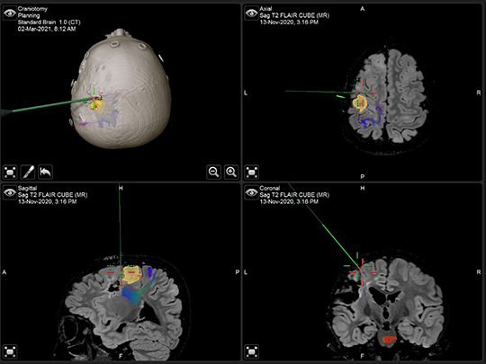This screenshot has width=486, height=364.
Task: Zoom out the 3D skull view
Action: [x=213, y=172]
